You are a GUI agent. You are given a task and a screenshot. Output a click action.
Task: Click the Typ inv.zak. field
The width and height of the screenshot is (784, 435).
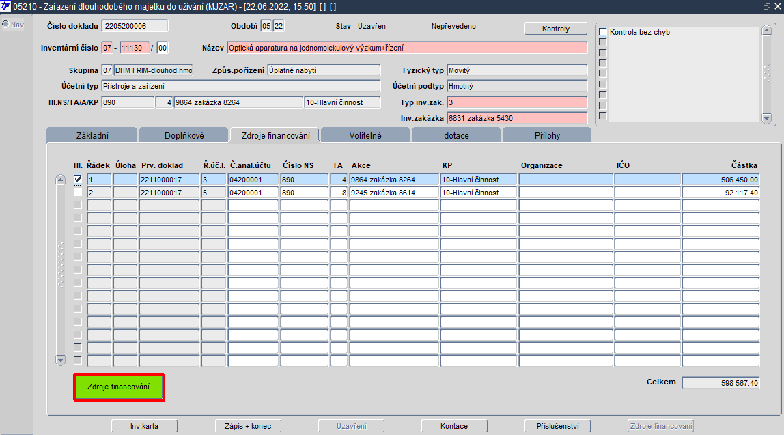click(x=517, y=102)
